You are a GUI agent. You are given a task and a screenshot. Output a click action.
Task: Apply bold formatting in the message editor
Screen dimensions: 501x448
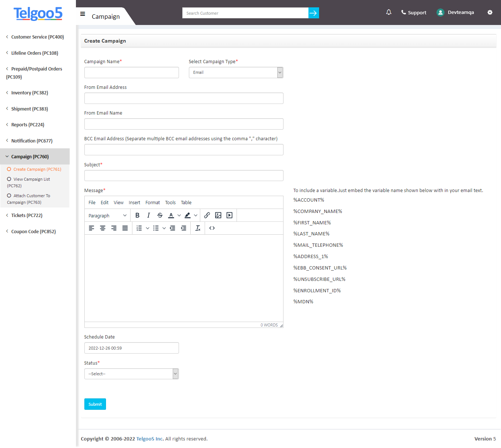[137, 215]
